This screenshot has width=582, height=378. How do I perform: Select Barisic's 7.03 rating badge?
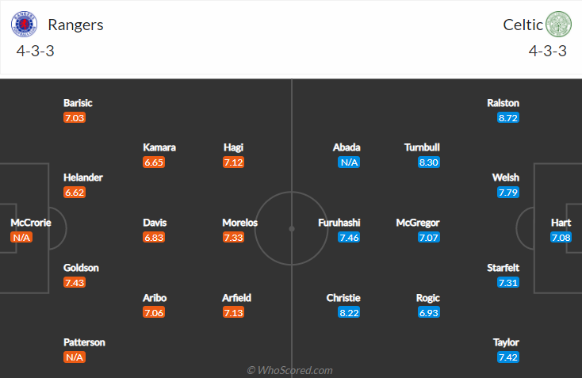75,118
